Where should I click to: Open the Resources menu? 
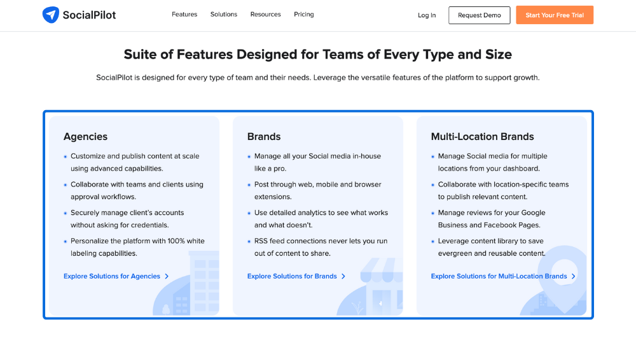point(266,14)
